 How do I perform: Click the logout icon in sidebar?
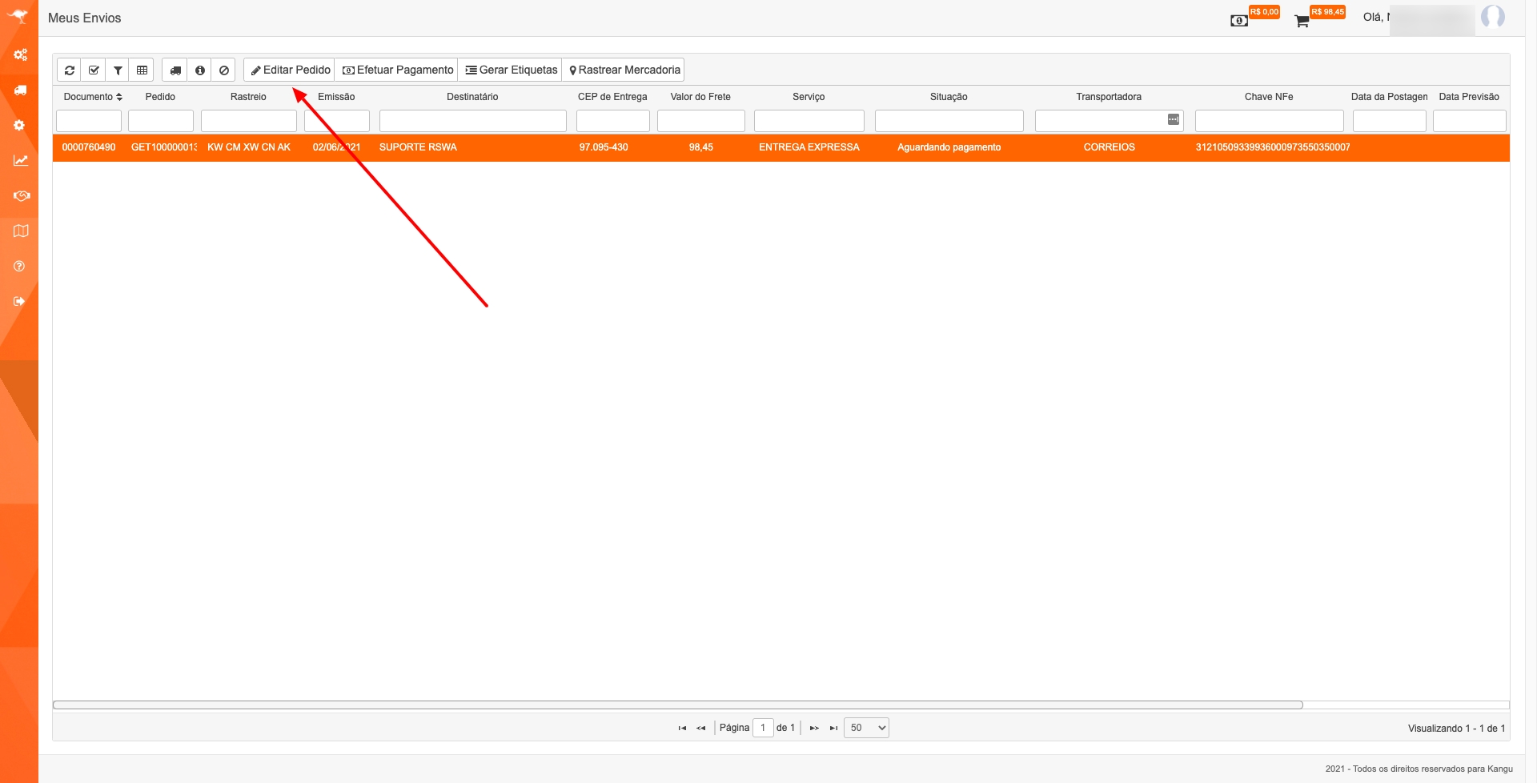20,302
